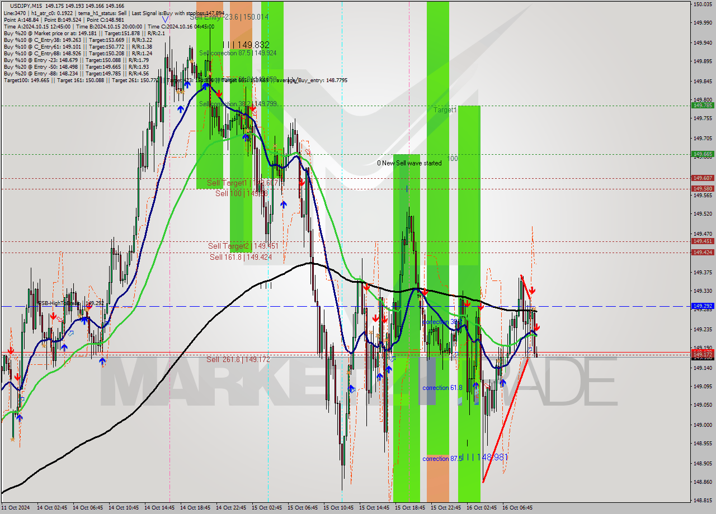Click the 'Sell 261.8 | 149.172' label
716x514 pixels.
[x=238, y=359]
